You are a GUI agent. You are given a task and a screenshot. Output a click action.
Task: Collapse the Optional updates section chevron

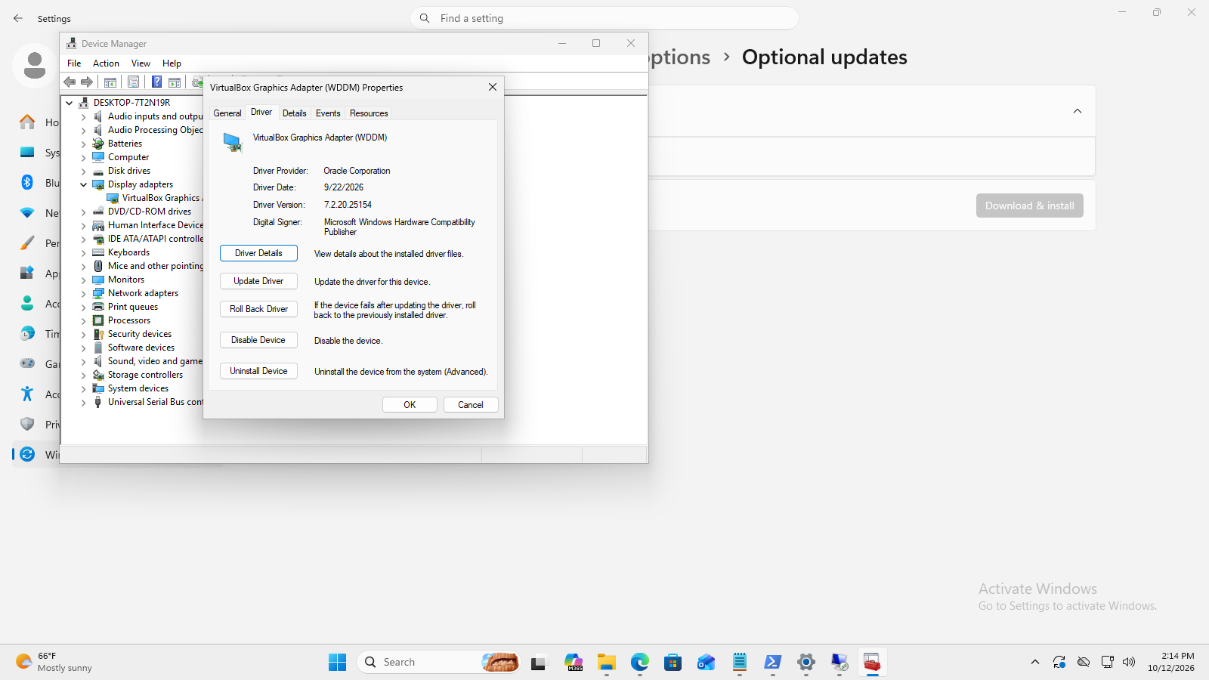point(1078,111)
